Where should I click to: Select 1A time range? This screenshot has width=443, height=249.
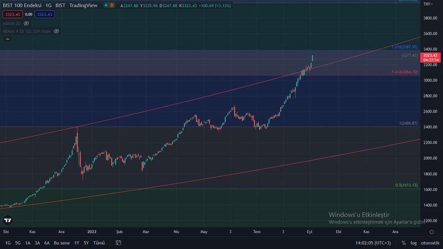point(28,243)
